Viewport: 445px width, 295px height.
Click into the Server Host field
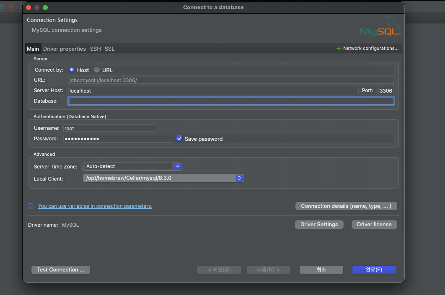(213, 91)
